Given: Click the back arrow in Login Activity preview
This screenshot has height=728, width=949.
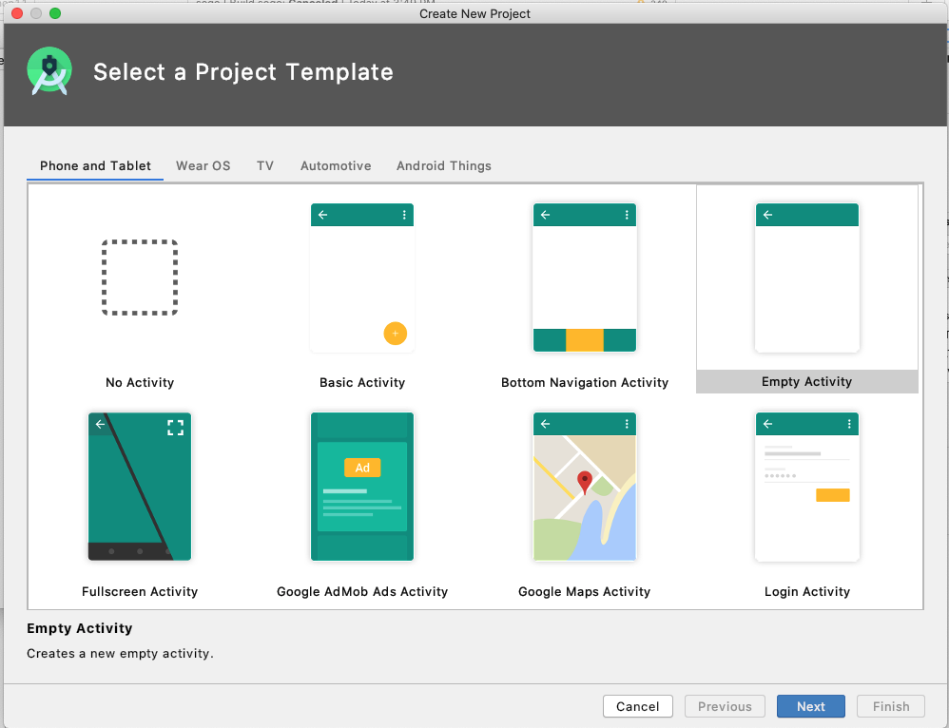Looking at the screenshot, I should [768, 424].
